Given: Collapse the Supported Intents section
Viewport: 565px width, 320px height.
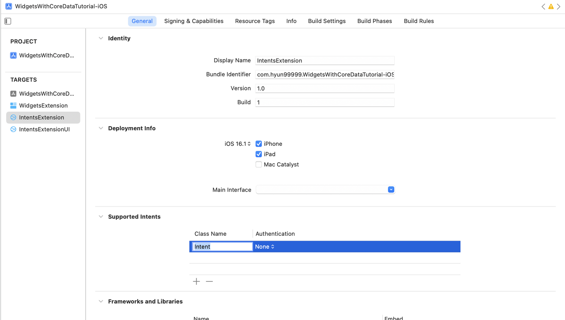Looking at the screenshot, I should 101,217.
